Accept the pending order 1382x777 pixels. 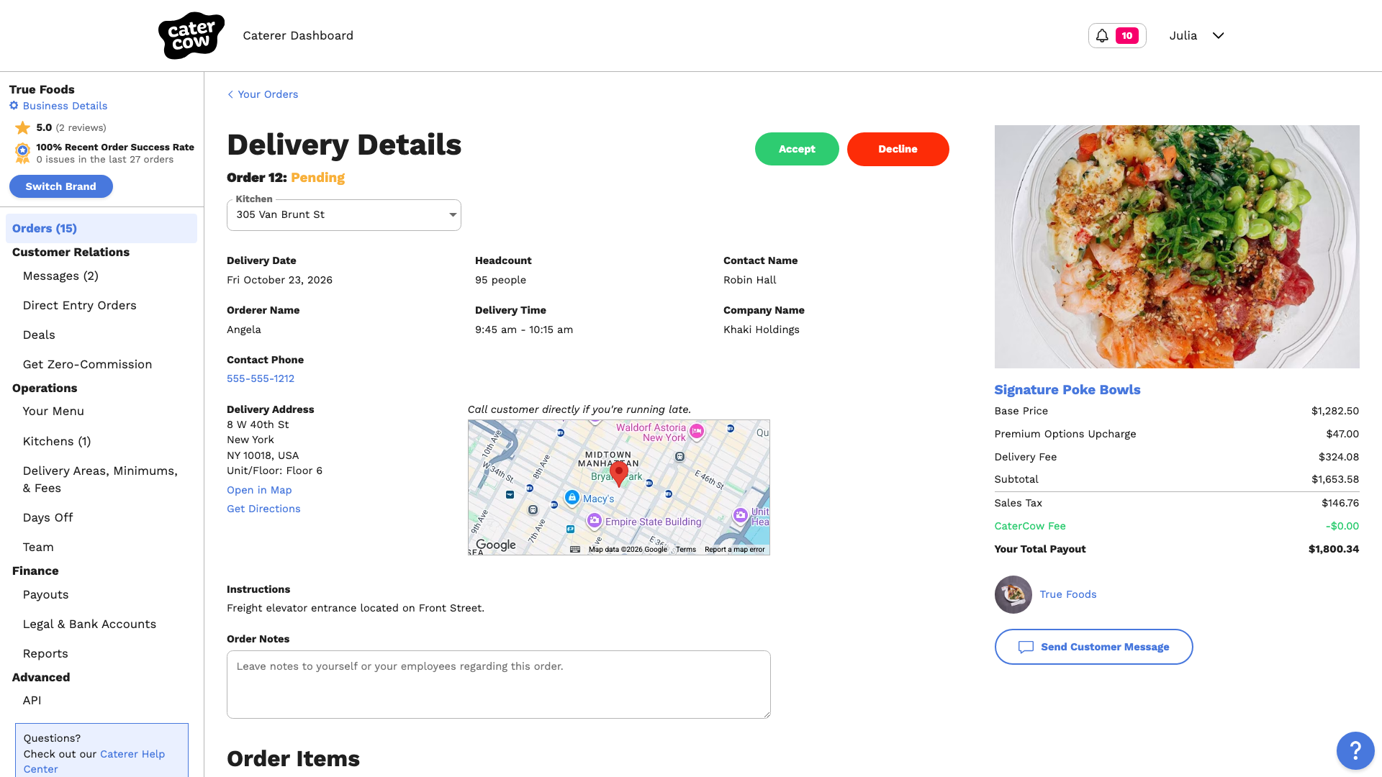[x=797, y=149]
